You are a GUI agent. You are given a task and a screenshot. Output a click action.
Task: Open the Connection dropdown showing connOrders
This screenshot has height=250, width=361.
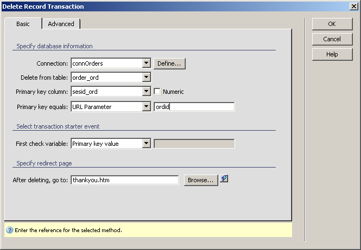(146, 63)
